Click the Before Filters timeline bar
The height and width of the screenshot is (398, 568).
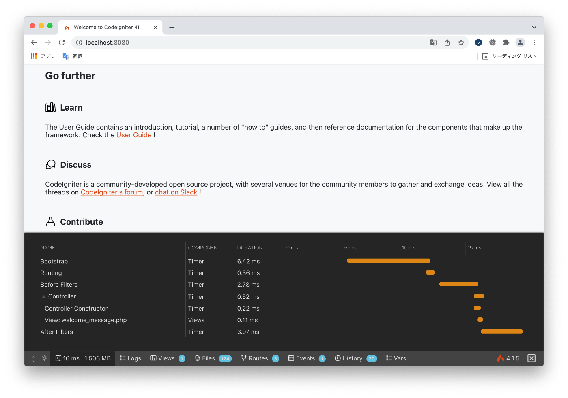(459, 284)
